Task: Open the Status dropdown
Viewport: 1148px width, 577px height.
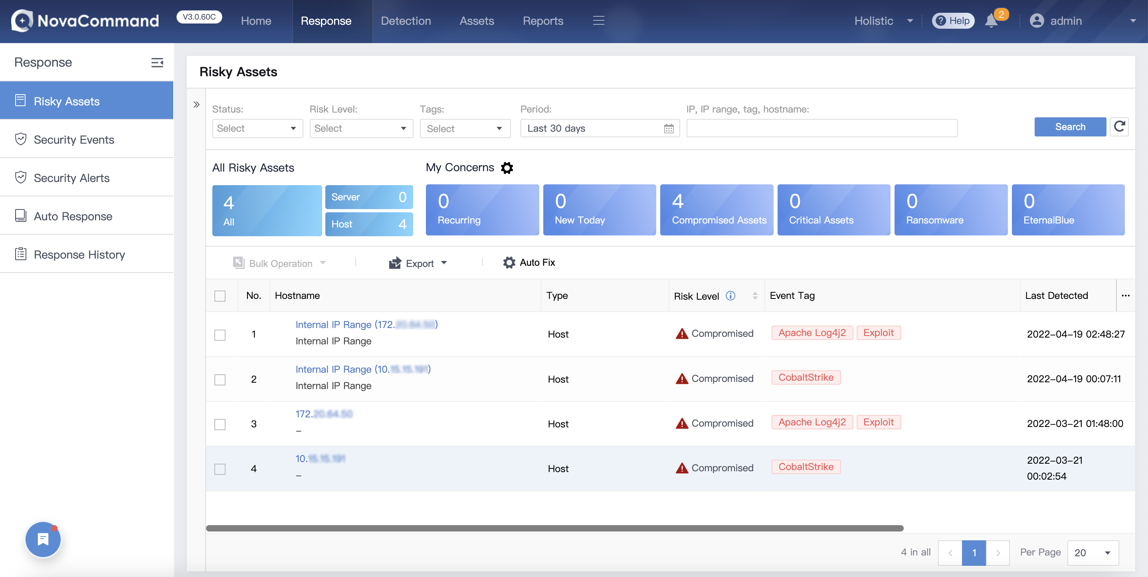Action: (257, 128)
